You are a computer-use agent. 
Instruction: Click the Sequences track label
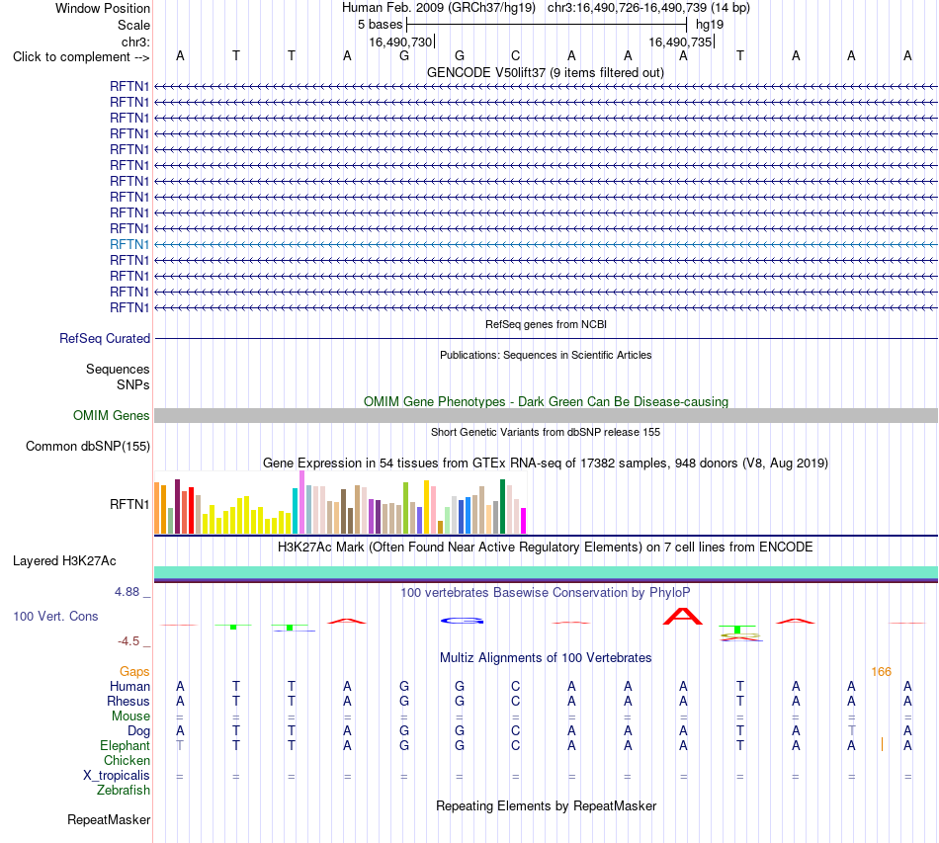point(118,369)
